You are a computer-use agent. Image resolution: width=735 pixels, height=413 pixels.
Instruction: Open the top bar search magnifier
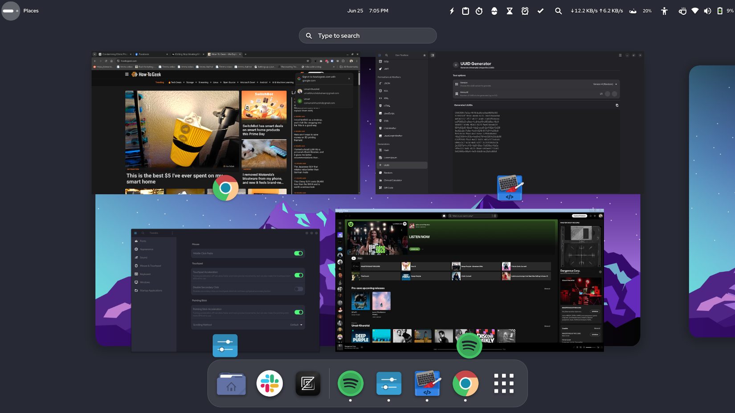point(558,11)
